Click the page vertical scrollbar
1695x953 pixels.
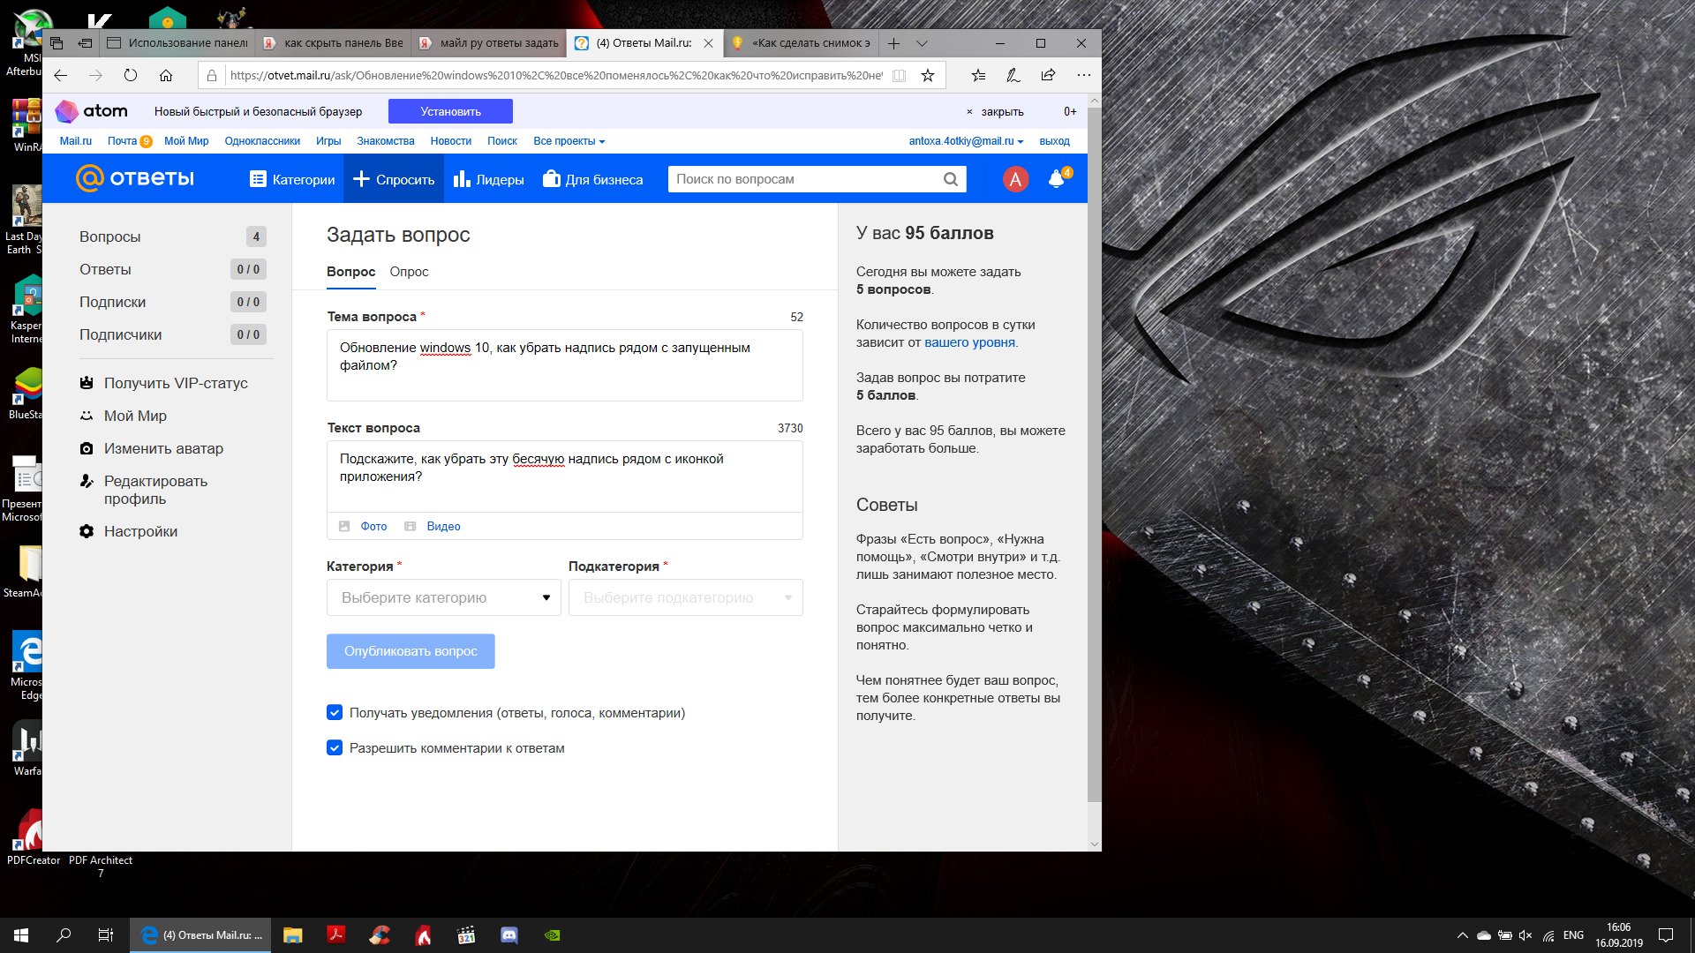click(1094, 454)
